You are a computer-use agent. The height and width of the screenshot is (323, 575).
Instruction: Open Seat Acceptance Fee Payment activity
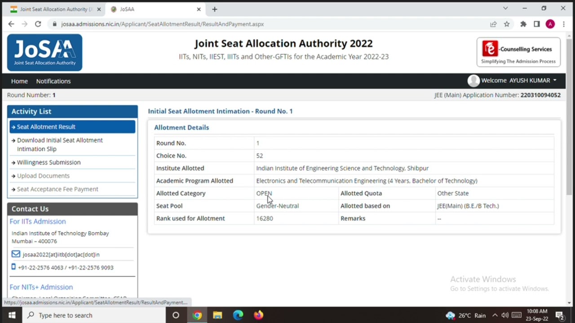pos(57,189)
